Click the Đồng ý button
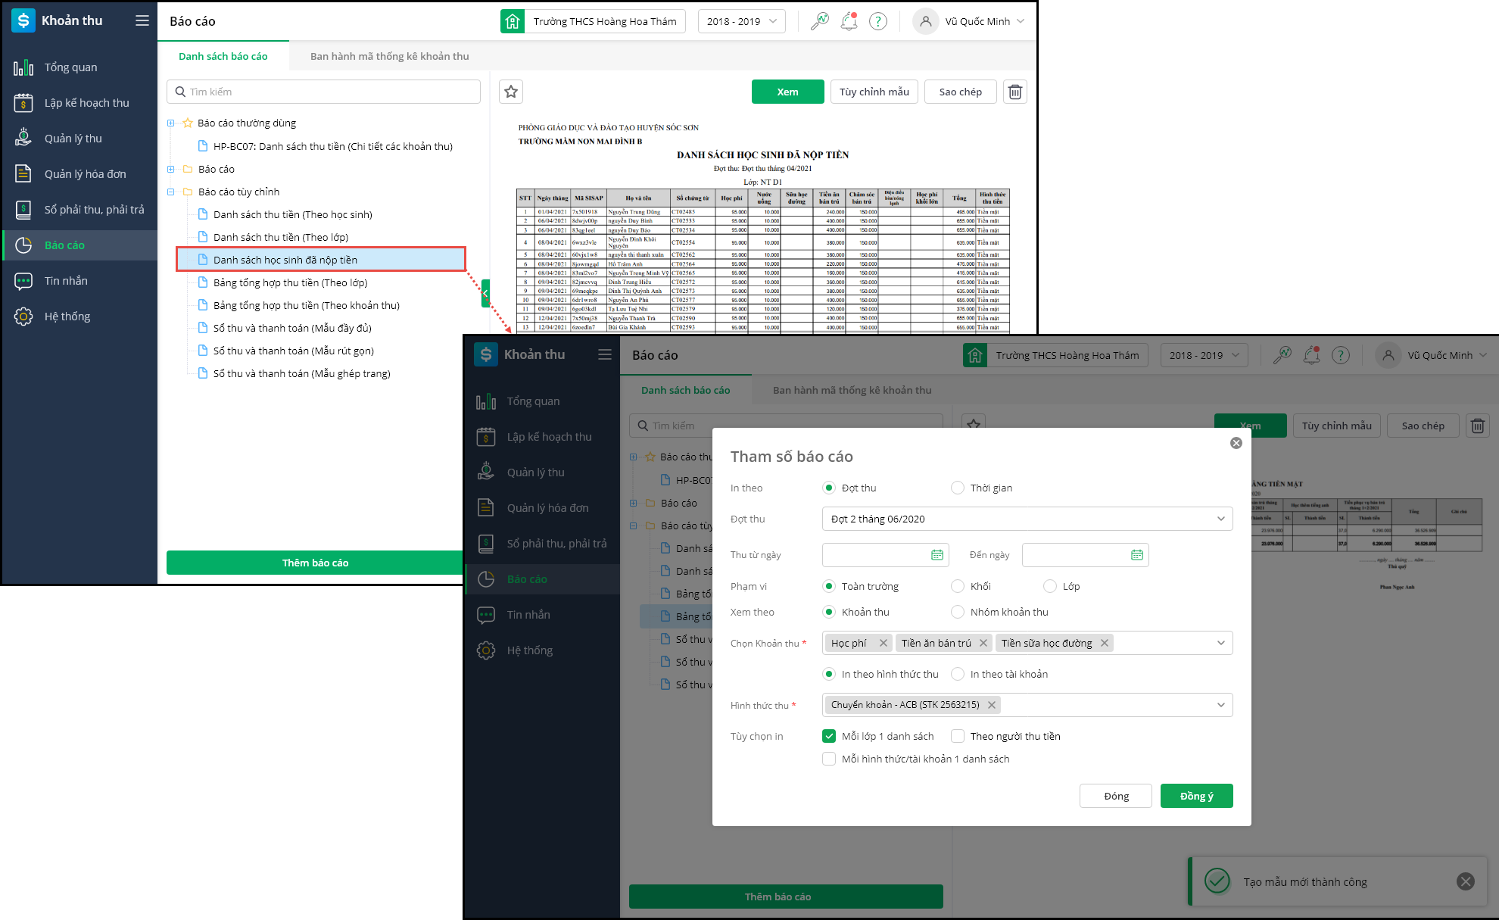Viewport: 1499px width, 920px height. [1196, 796]
